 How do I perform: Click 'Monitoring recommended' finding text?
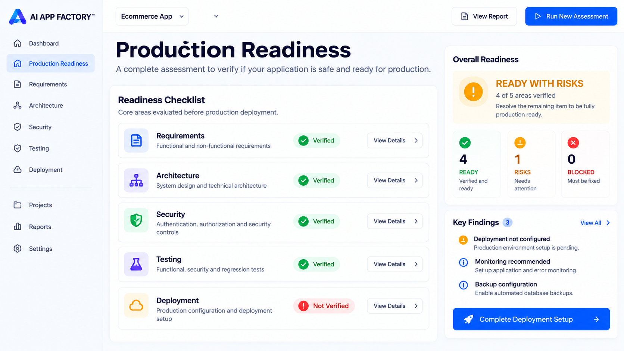pos(512,261)
